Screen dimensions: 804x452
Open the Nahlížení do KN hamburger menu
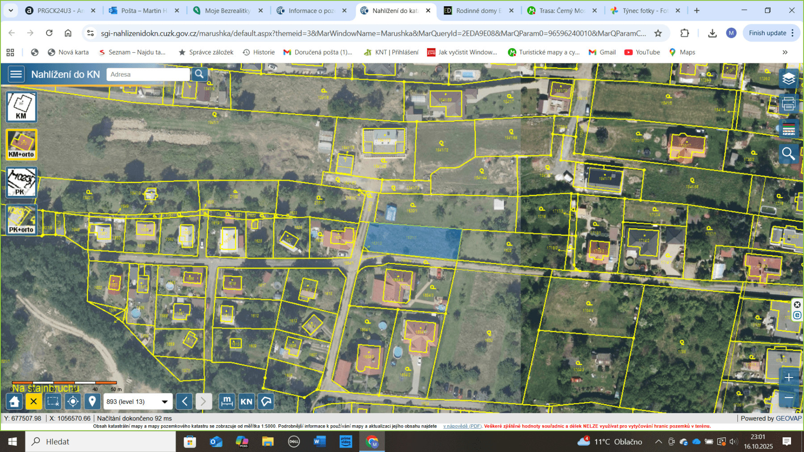pos(16,74)
